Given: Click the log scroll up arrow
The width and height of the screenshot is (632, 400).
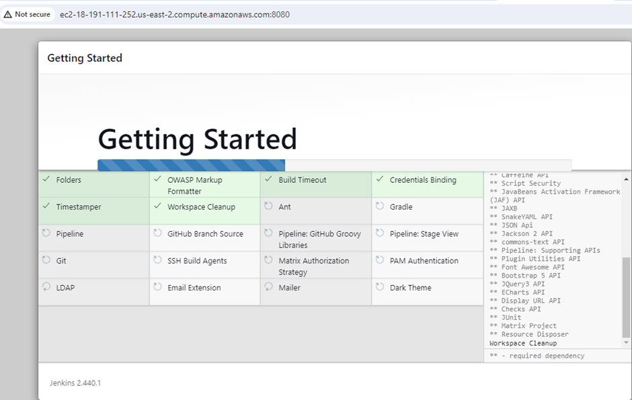Looking at the screenshot, I should [626, 179].
